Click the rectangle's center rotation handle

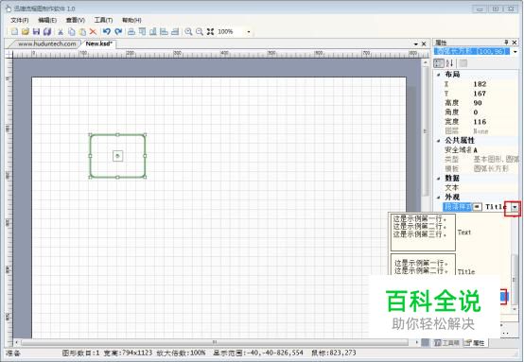[117, 156]
